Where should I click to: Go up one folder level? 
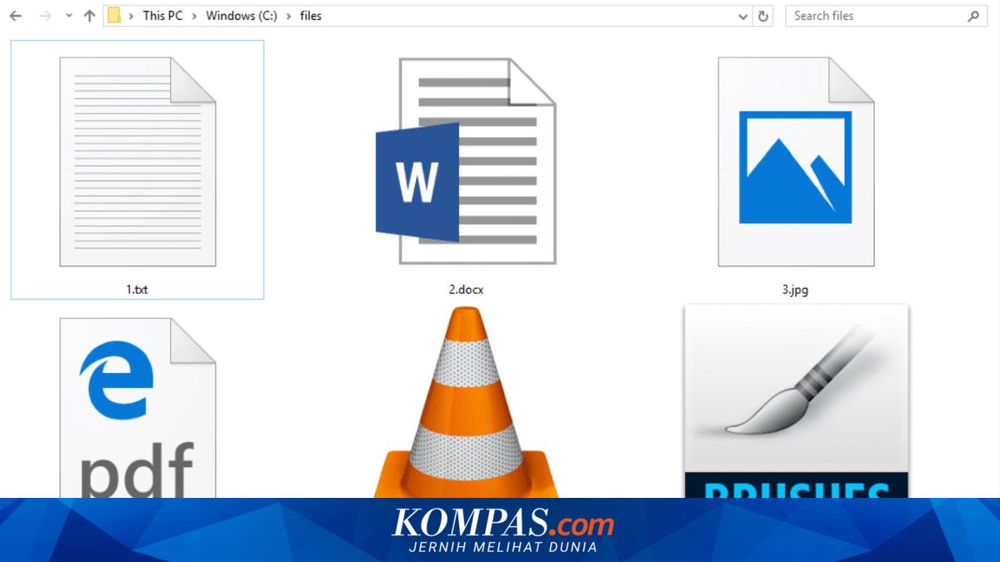click(89, 16)
